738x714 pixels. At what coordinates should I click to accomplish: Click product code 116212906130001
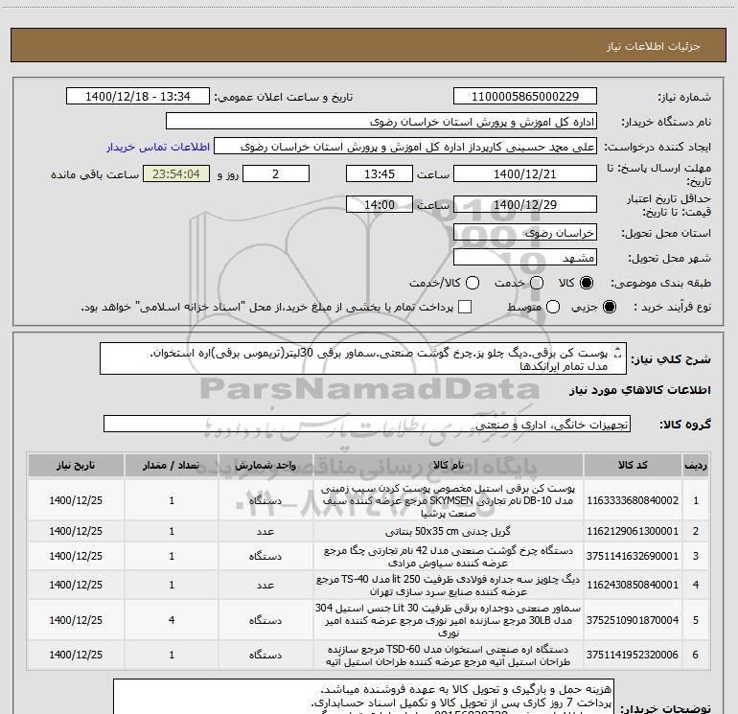coord(633,531)
